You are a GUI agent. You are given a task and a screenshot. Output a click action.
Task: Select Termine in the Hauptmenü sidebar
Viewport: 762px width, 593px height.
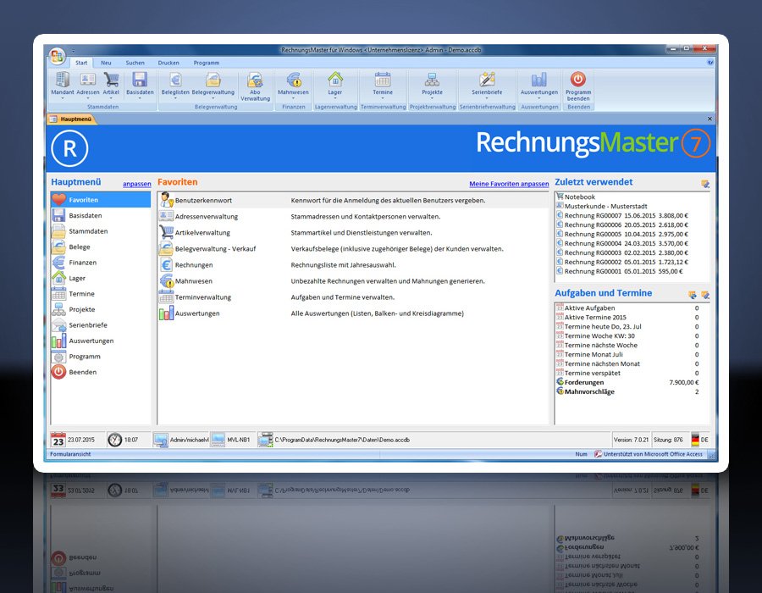tap(101, 294)
